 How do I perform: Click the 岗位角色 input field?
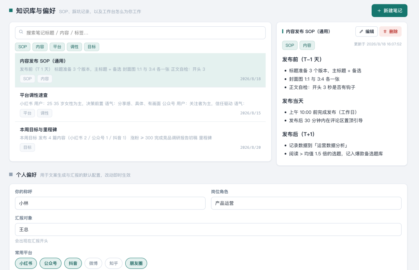306,203
